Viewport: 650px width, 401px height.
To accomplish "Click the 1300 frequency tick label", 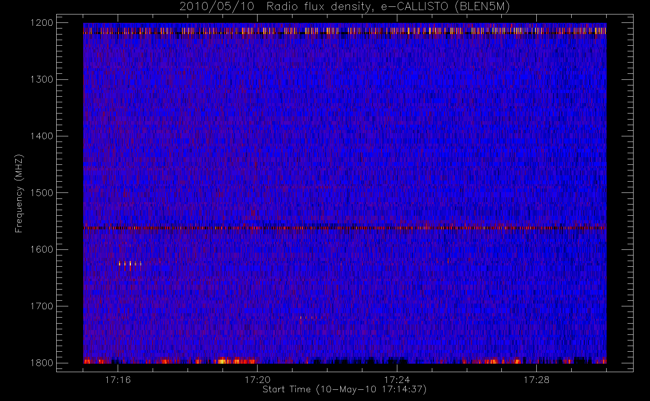I will 42,79.
